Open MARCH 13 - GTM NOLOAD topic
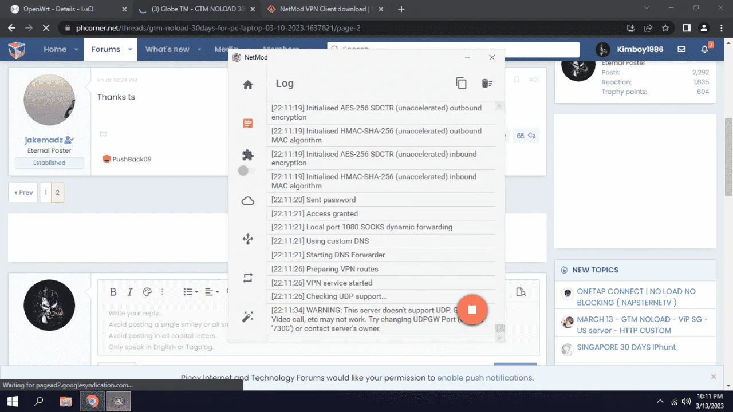The width and height of the screenshot is (733, 412). click(x=642, y=324)
